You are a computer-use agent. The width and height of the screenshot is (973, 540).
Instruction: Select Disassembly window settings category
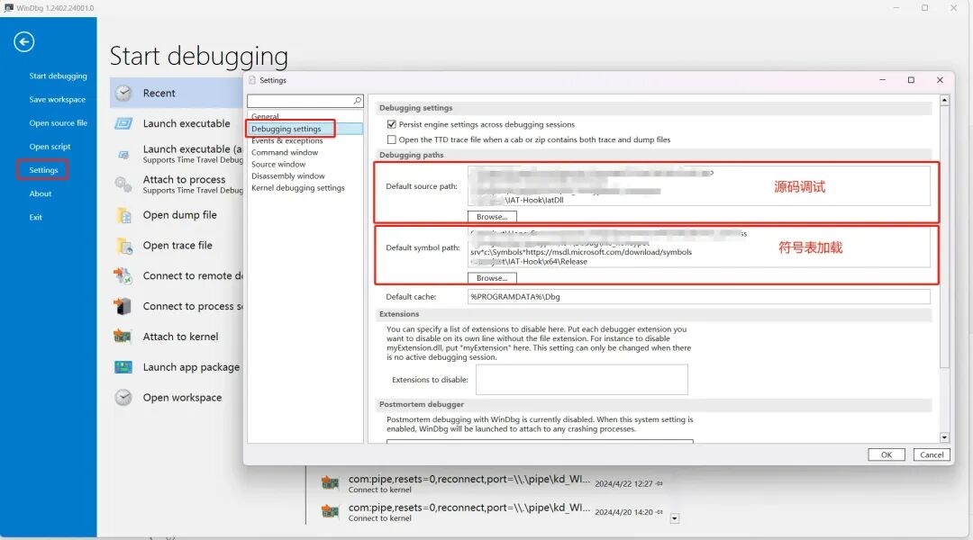click(288, 176)
